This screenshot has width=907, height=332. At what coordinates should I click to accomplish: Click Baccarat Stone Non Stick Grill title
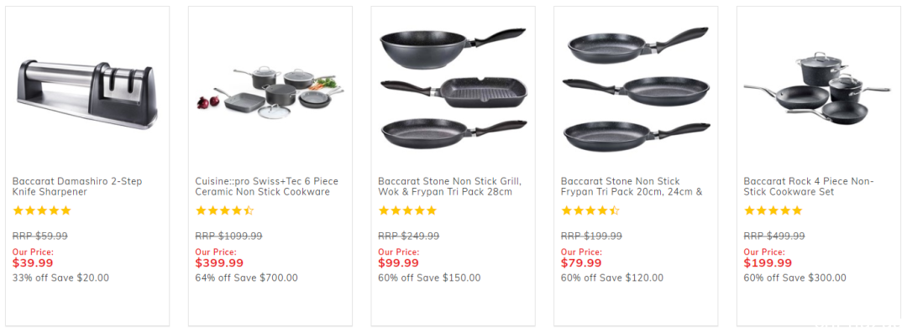click(450, 186)
